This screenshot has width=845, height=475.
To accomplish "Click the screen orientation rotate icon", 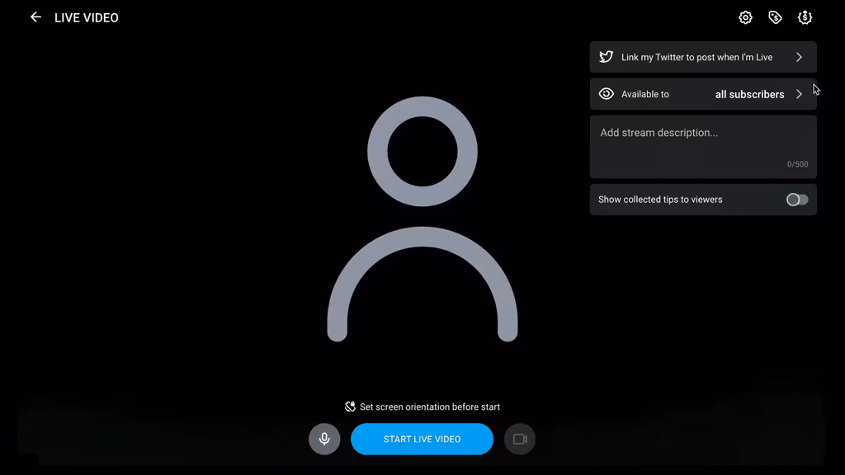I will click(x=350, y=407).
